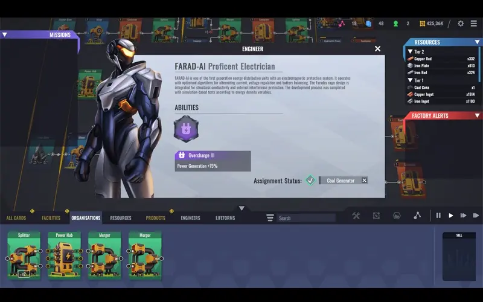Close the Engineer dialog
The height and width of the screenshot is (302, 483).
(x=378, y=49)
